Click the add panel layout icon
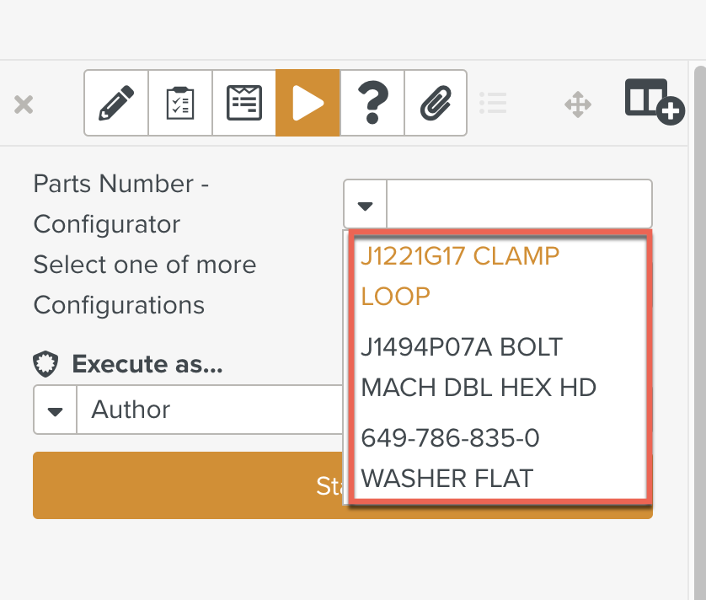The height and width of the screenshot is (600, 706). (x=655, y=102)
